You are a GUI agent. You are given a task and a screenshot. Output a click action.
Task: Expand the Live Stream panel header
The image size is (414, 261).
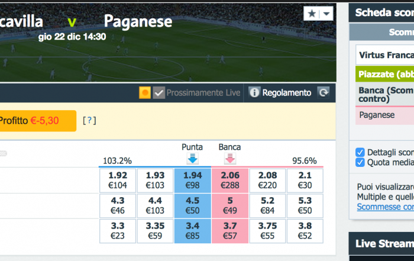pos(381,244)
